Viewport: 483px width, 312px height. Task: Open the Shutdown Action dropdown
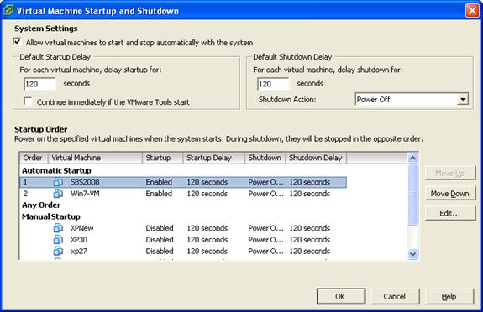[462, 99]
